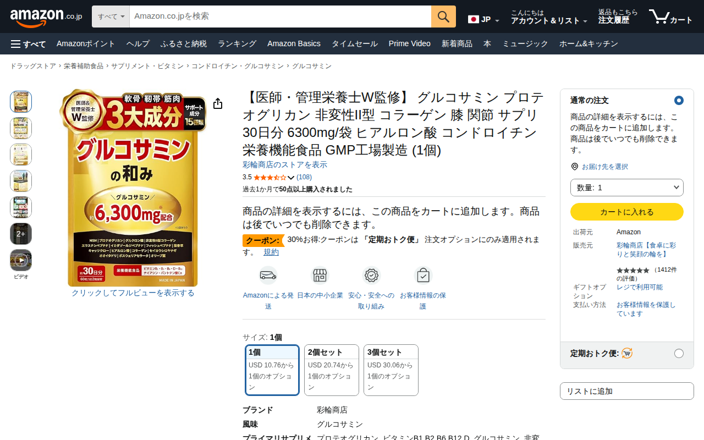Expand the rating breakdown chevron
The width and height of the screenshot is (704, 440).
[291, 178]
